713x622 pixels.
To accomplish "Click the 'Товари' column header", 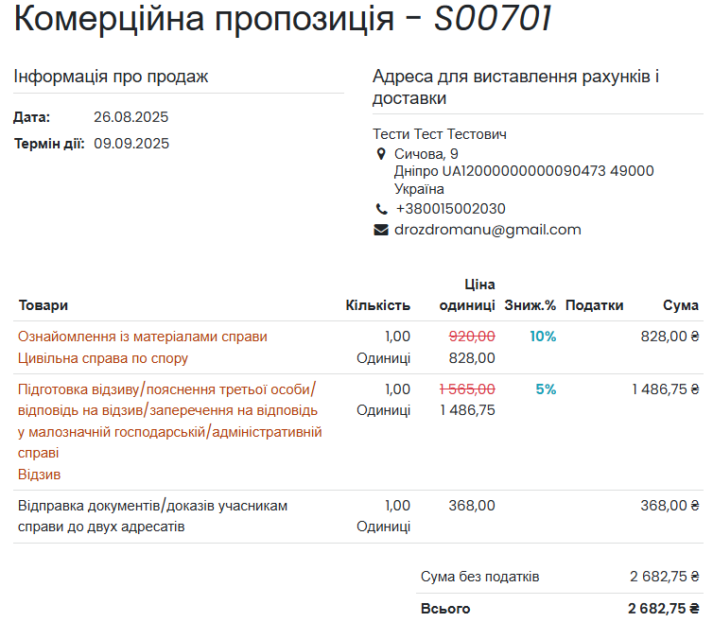I will 43,305.
